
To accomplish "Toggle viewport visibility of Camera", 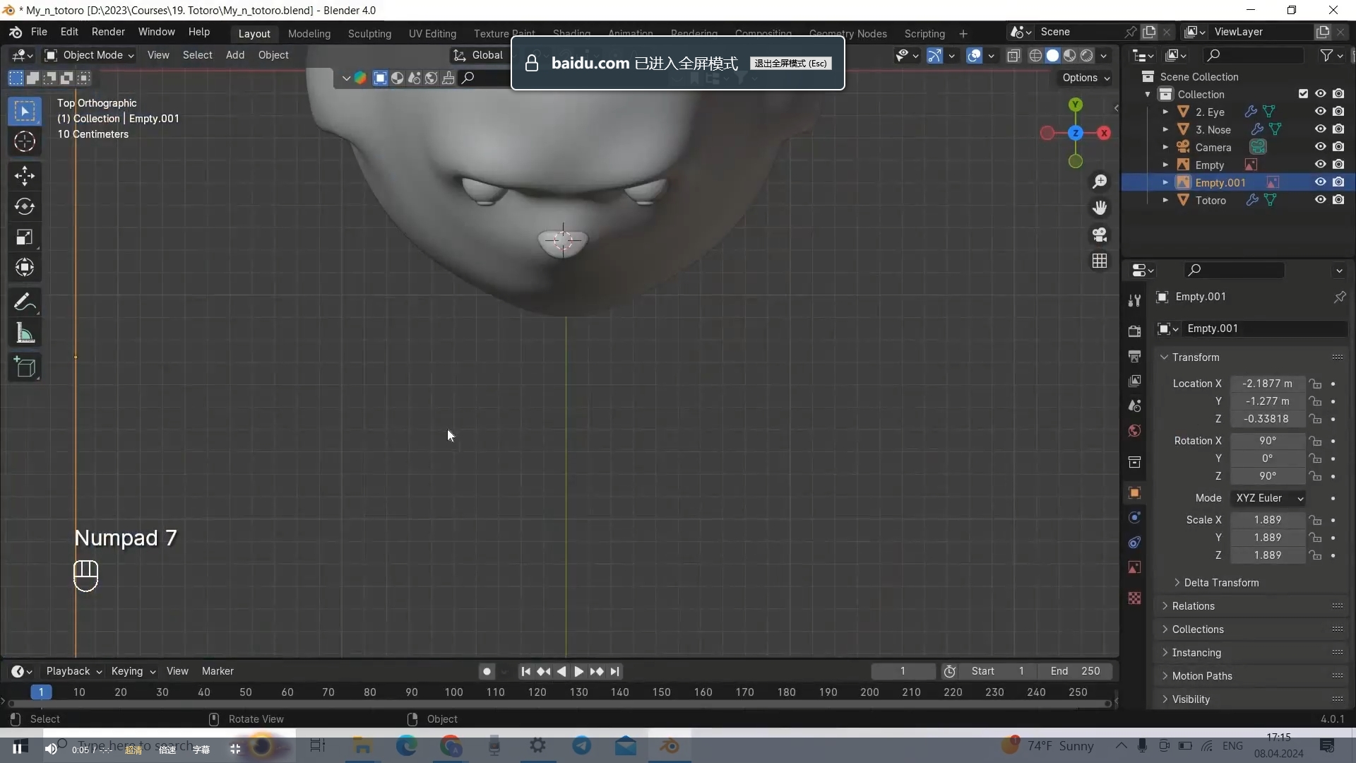I will pyautogui.click(x=1320, y=147).
